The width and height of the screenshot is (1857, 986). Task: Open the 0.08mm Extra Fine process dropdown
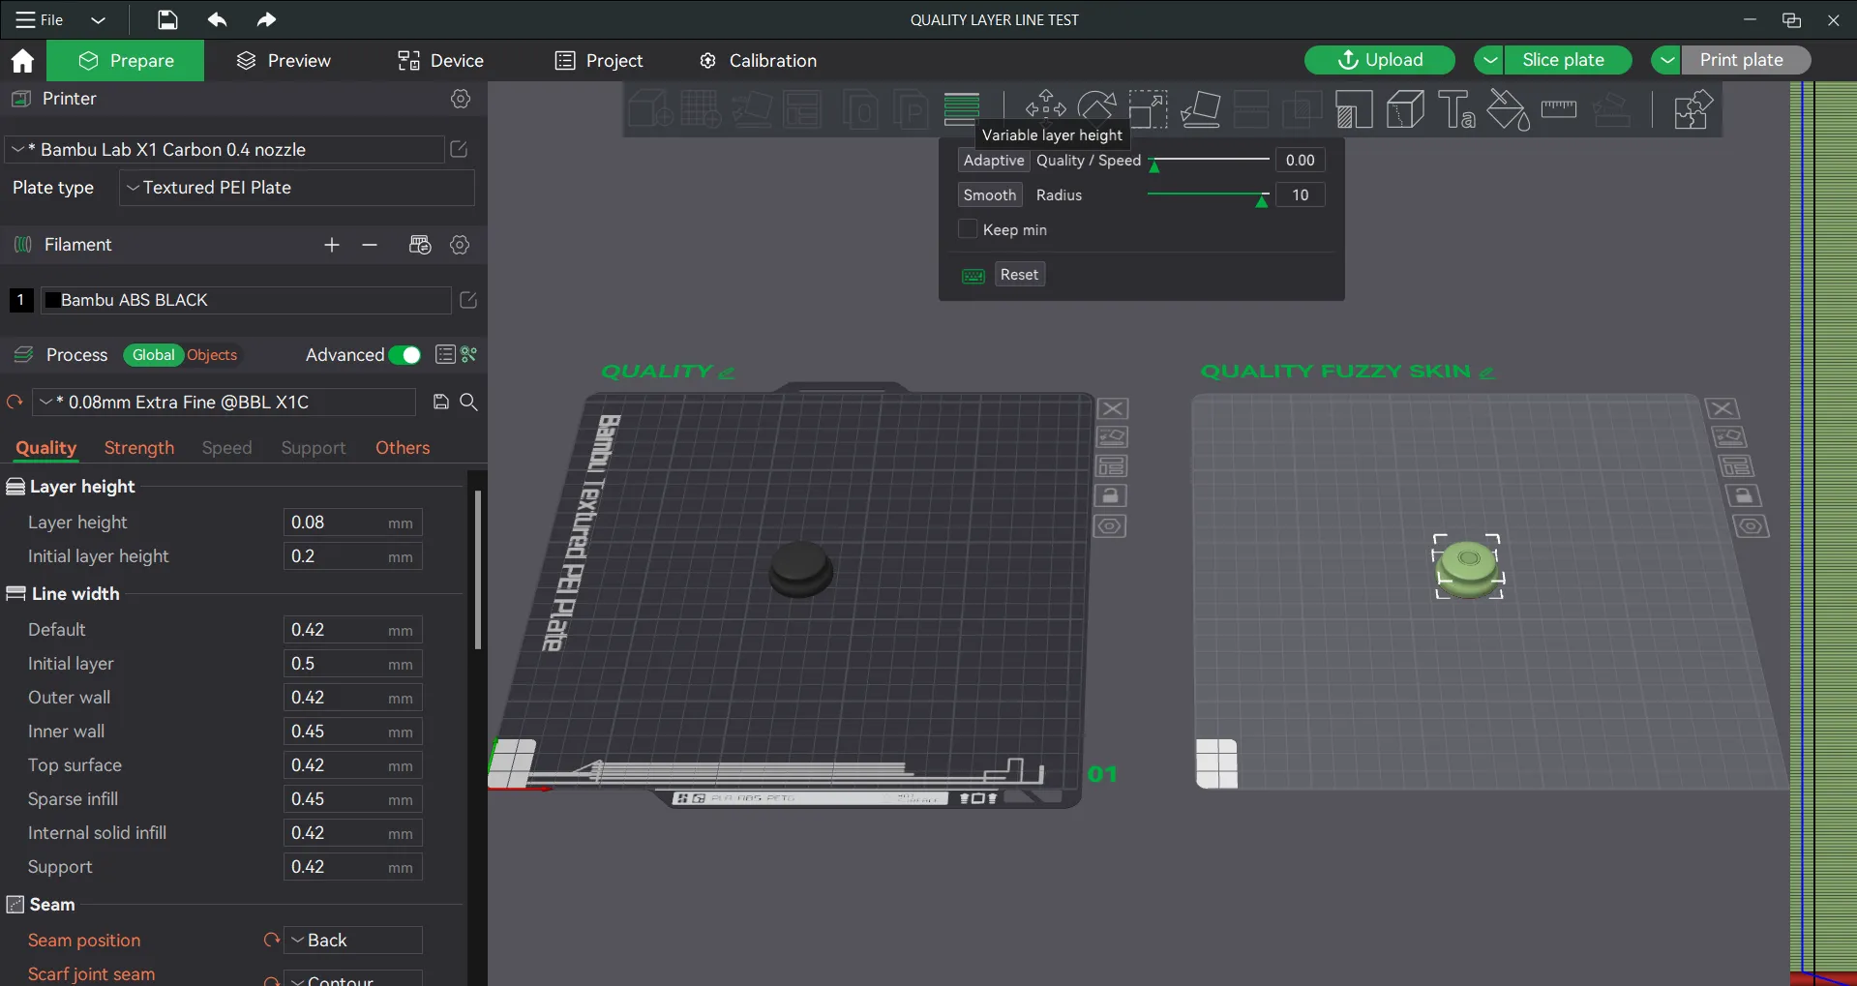225,402
